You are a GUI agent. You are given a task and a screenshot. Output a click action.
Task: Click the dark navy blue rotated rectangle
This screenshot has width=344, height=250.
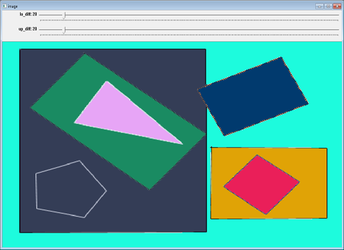point(253,96)
